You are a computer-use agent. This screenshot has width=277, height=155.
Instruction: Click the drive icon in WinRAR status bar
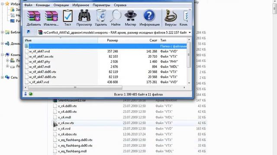point(26,94)
